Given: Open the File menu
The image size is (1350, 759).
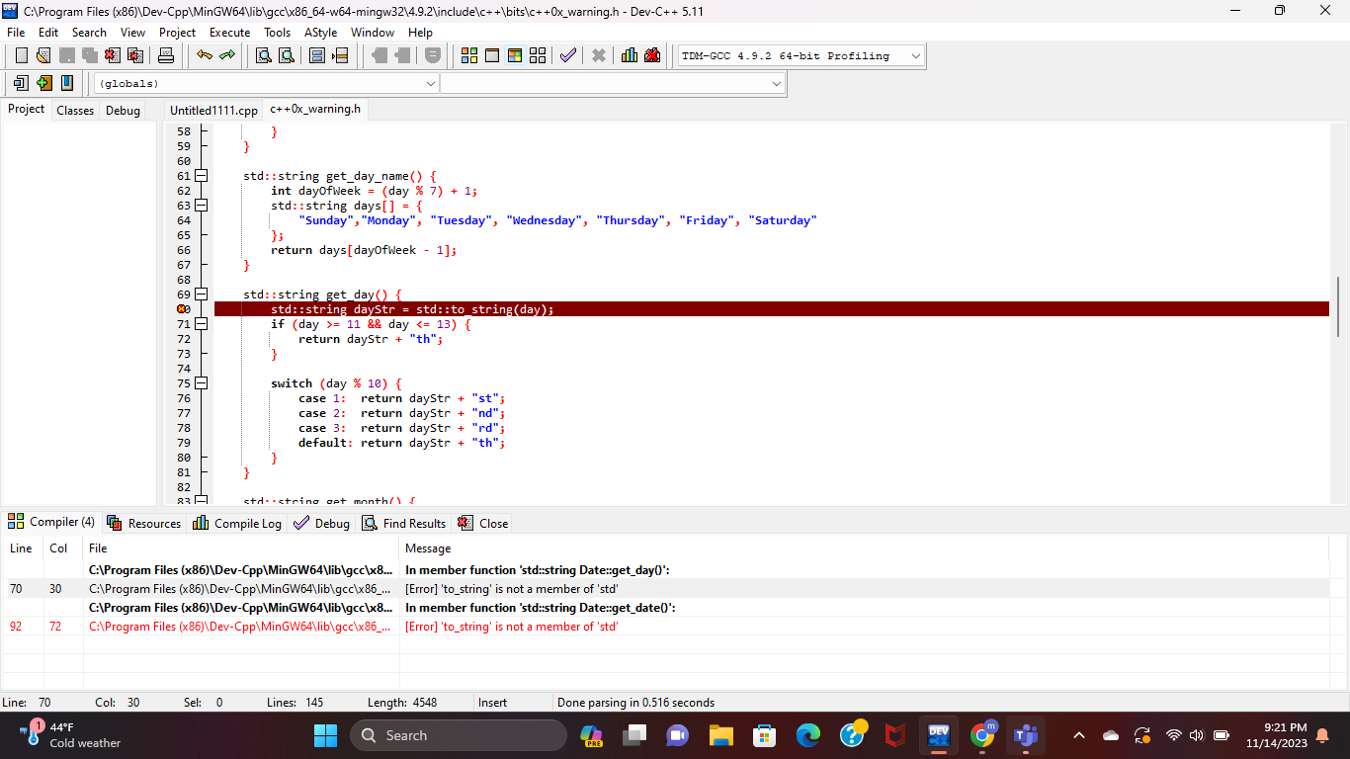Looking at the screenshot, I should pos(16,32).
